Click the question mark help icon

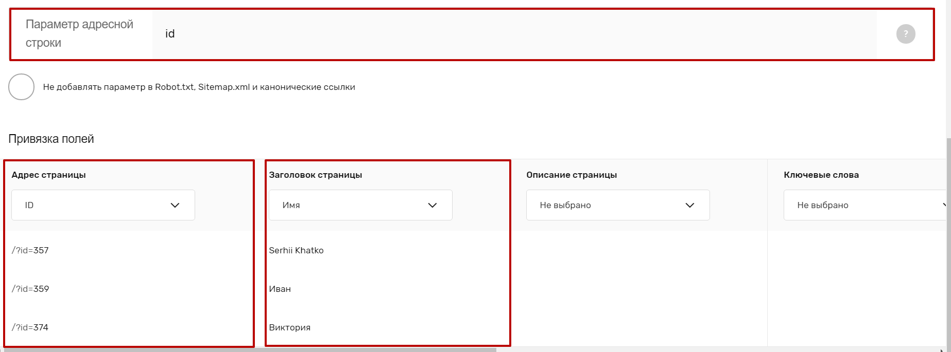point(906,34)
